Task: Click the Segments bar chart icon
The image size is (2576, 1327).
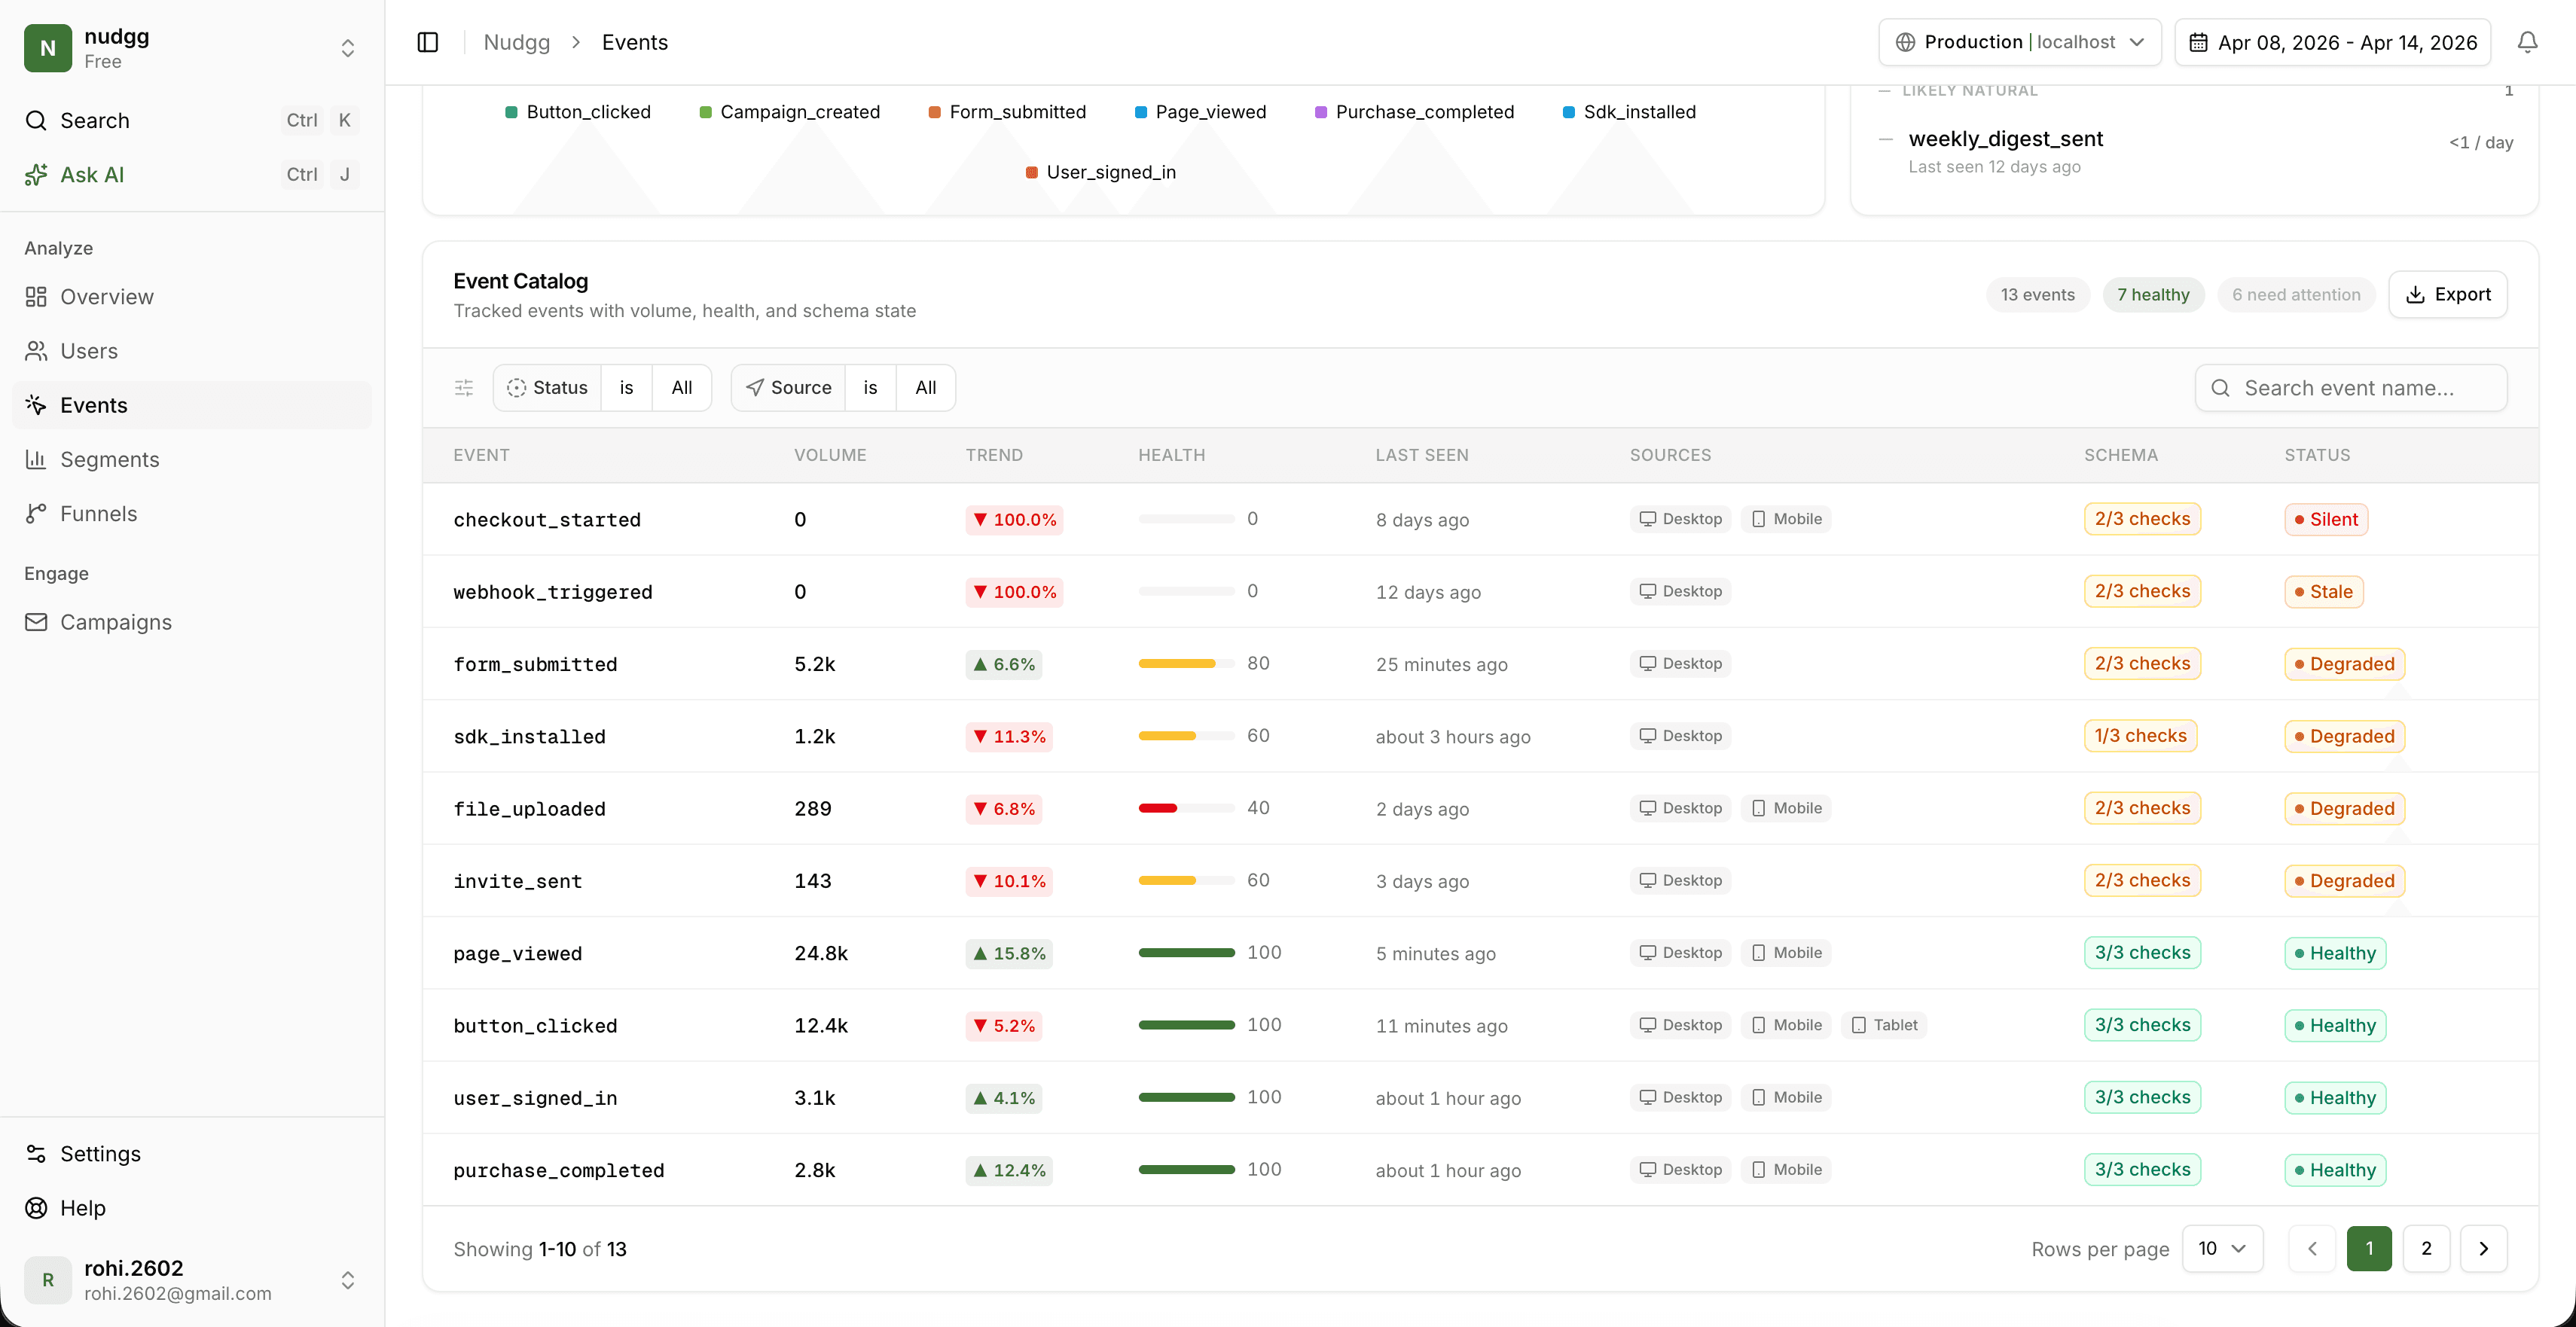Action: click(36, 459)
